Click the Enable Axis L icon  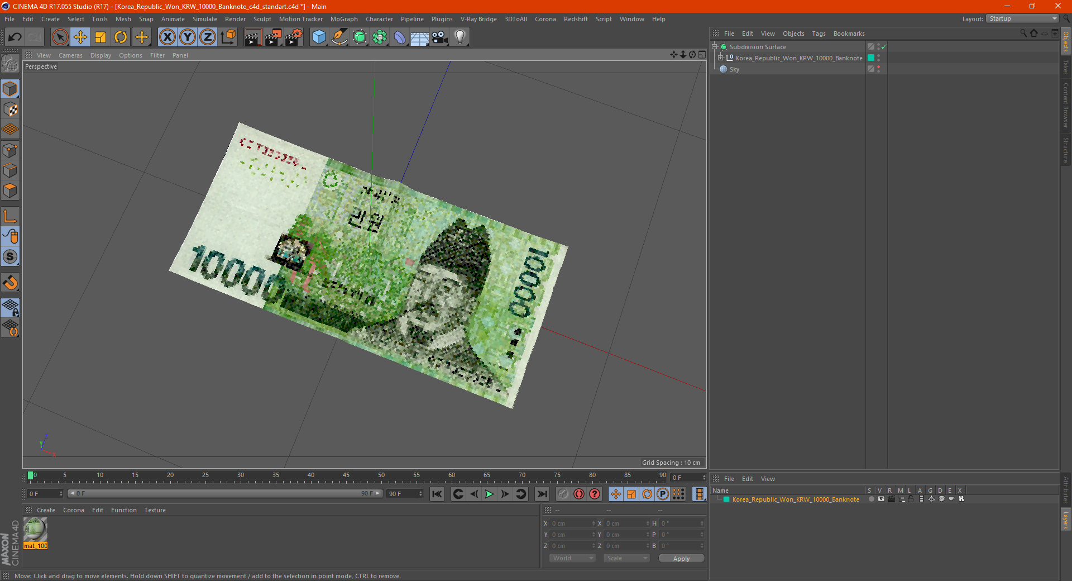point(10,216)
